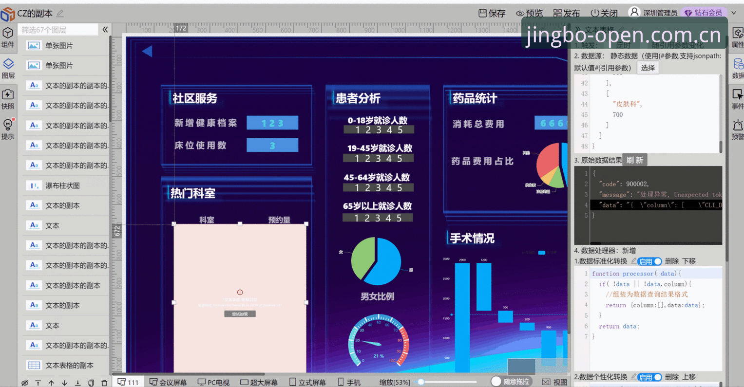This screenshot has height=387, width=744.
Task: Move selected layer to the top
Action: [x=38, y=383]
